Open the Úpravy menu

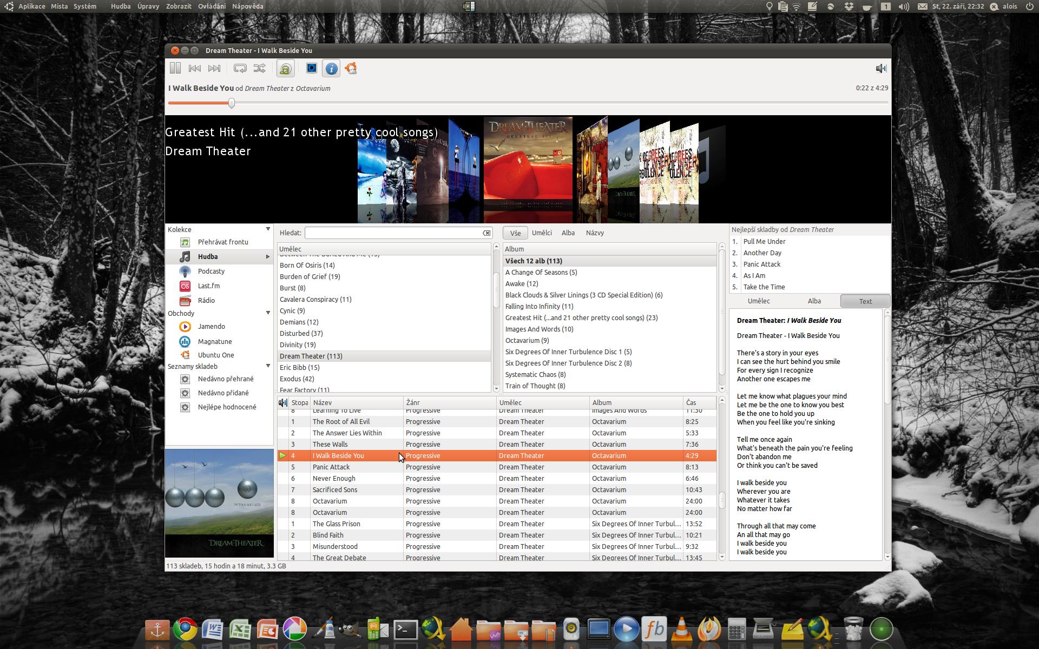148,6
